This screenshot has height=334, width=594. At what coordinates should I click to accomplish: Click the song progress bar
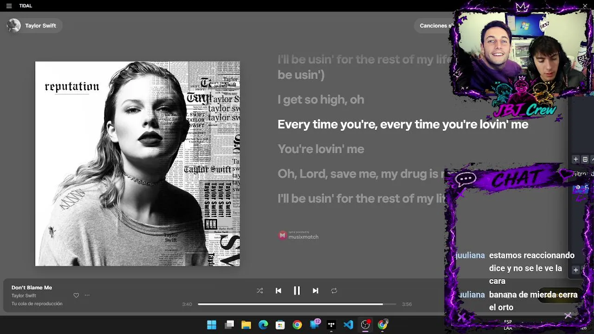[297, 304]
